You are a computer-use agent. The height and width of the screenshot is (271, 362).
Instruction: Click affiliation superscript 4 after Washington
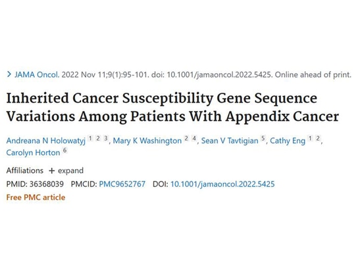click(x=194, y=138)
